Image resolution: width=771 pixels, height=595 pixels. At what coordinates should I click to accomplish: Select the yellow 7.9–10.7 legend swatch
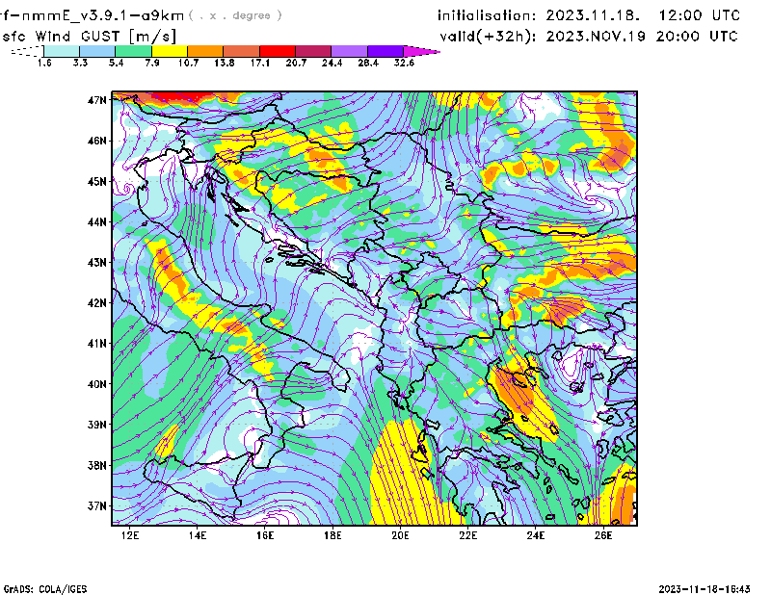point(170,51)
